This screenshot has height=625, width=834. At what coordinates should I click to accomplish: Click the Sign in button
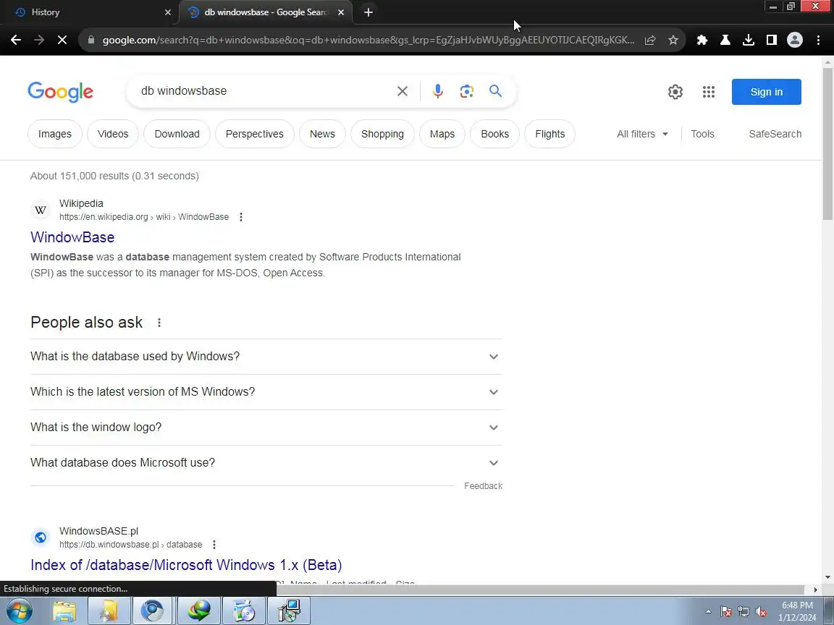767,92
